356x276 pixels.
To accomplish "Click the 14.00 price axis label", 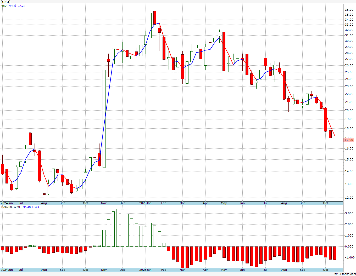I will click(x=349, y=171).
